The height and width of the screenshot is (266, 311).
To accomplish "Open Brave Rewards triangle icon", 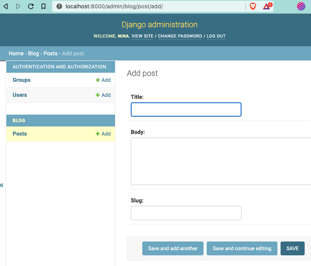I will (267, 6).
